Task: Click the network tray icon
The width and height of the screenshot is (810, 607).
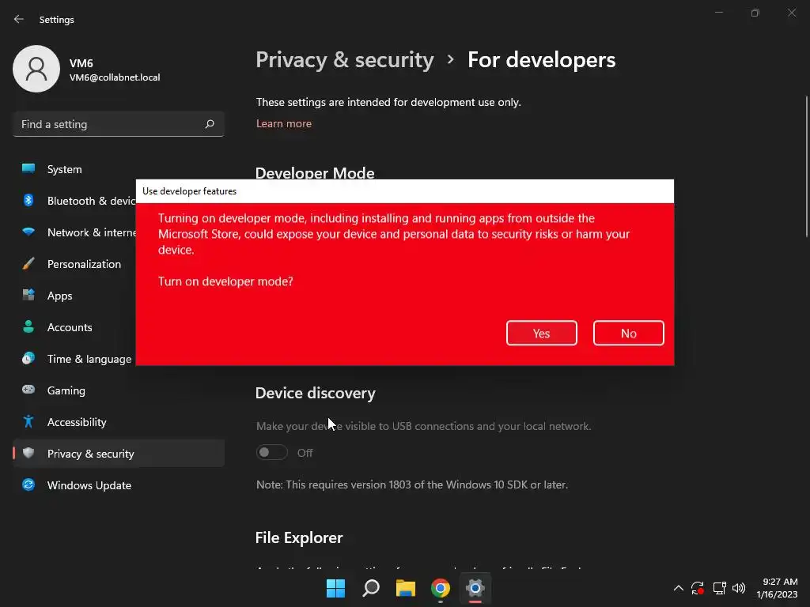Action: click(720, 588)
